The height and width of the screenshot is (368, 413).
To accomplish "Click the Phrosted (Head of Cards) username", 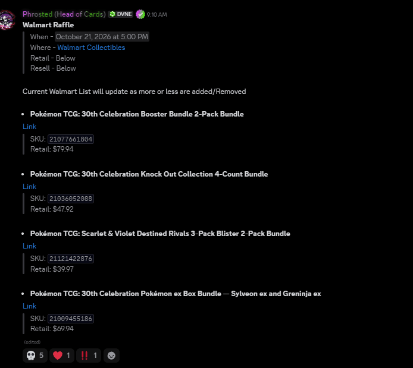I will [x=64, y=14].
